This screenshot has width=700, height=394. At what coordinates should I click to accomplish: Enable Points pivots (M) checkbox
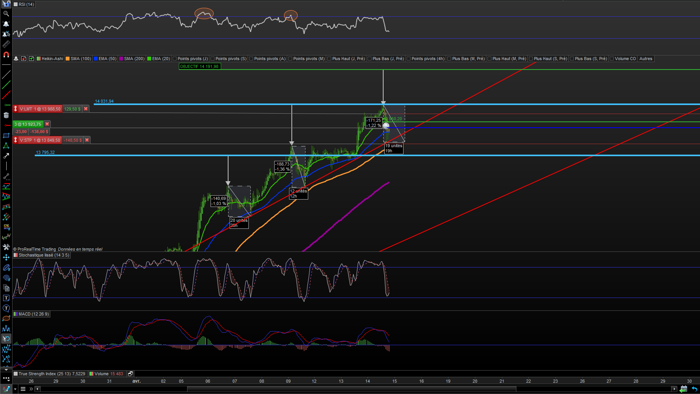tap(290, 59)
